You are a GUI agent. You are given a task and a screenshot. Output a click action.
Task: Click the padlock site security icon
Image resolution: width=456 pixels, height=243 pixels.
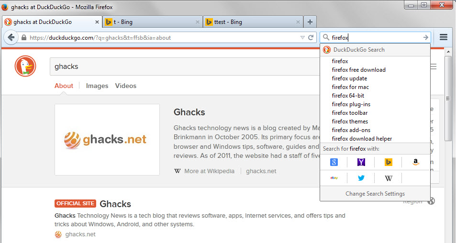coord(24,37)
